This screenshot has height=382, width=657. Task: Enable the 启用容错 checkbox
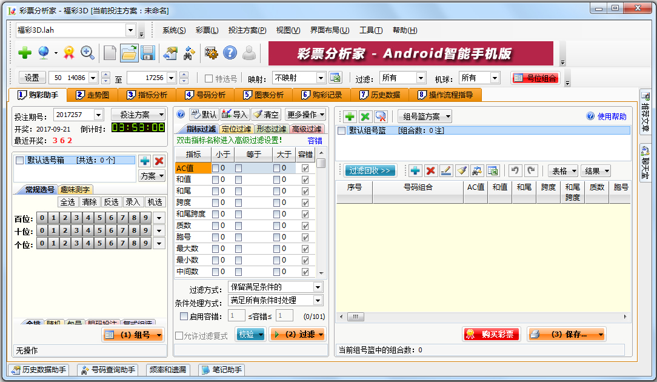[184, 316]
